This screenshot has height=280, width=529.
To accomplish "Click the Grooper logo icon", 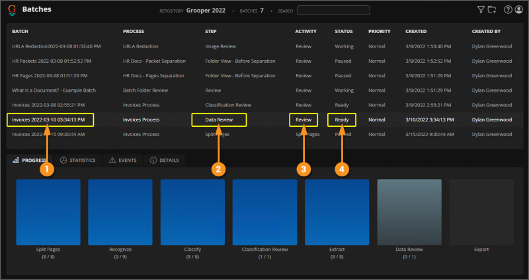I will [x=12, y=10].
